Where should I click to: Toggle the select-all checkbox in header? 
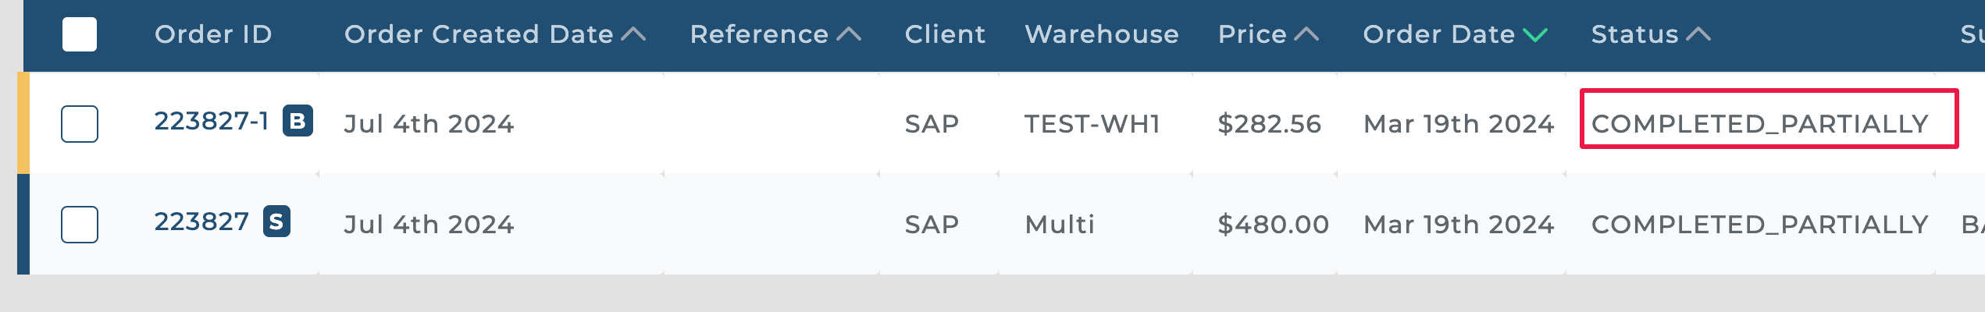80,34
